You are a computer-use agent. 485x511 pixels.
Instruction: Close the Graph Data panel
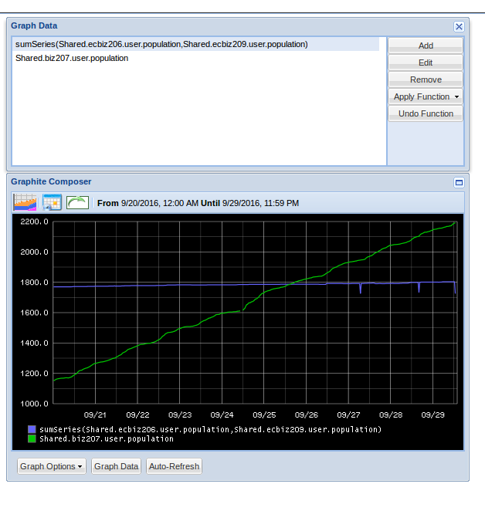click(x=459, y=26)
